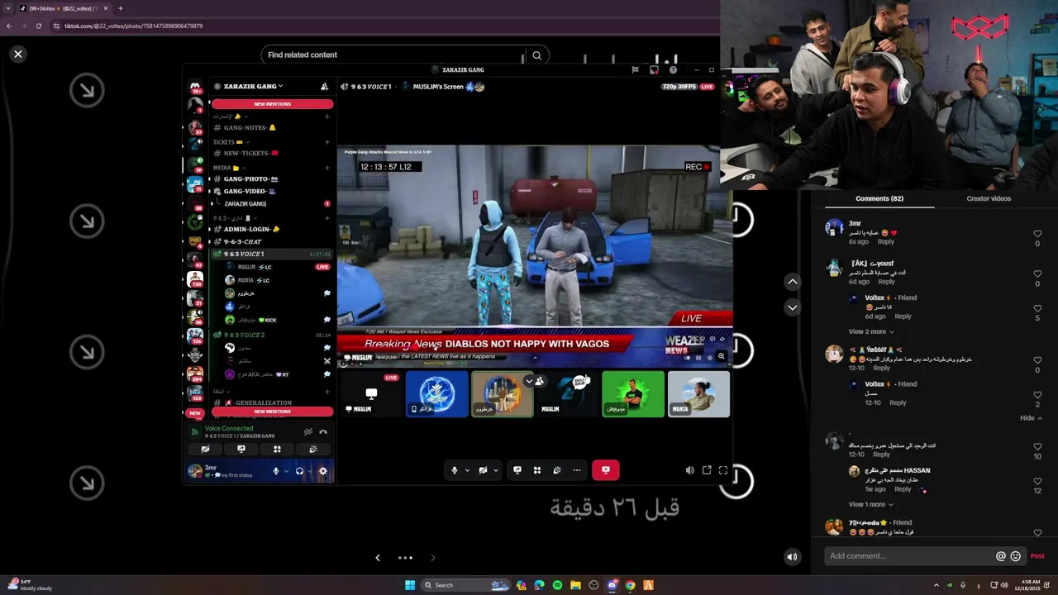
Task: Open the Windows Start menu
Action: click(410, 585)
